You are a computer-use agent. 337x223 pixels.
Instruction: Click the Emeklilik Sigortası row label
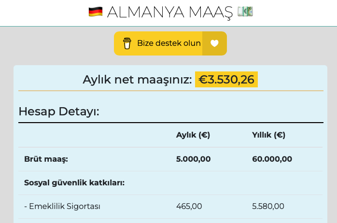(x=62, y=207)
